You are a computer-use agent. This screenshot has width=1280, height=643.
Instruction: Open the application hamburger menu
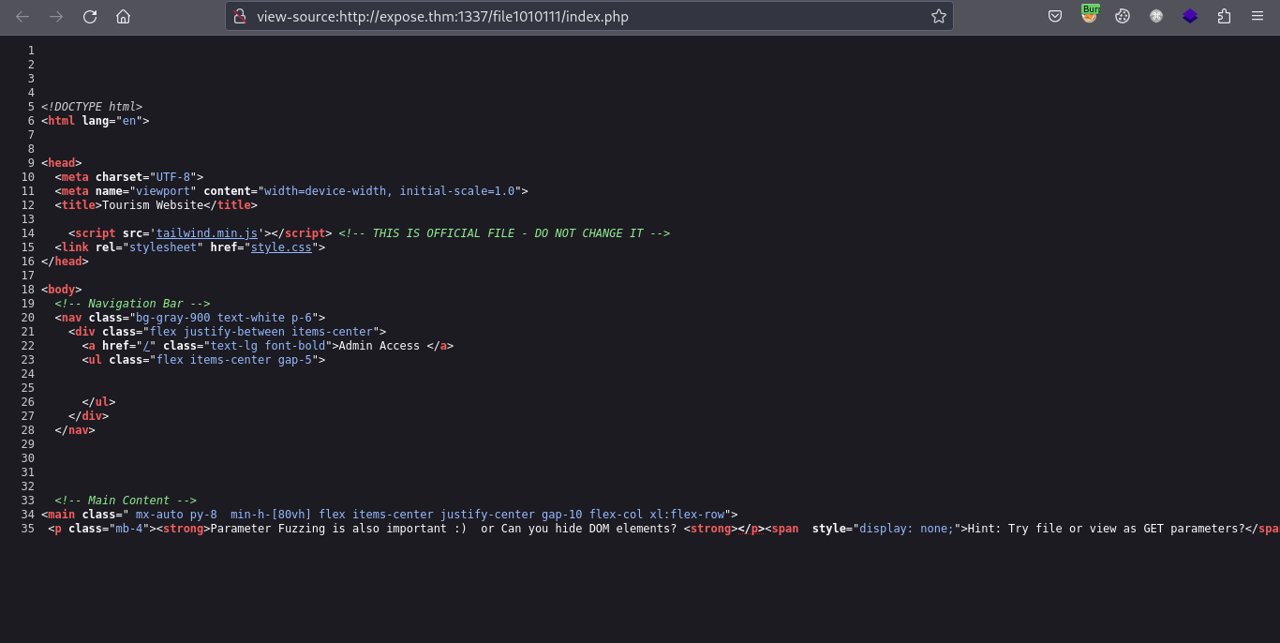[x=1258, y=17]
